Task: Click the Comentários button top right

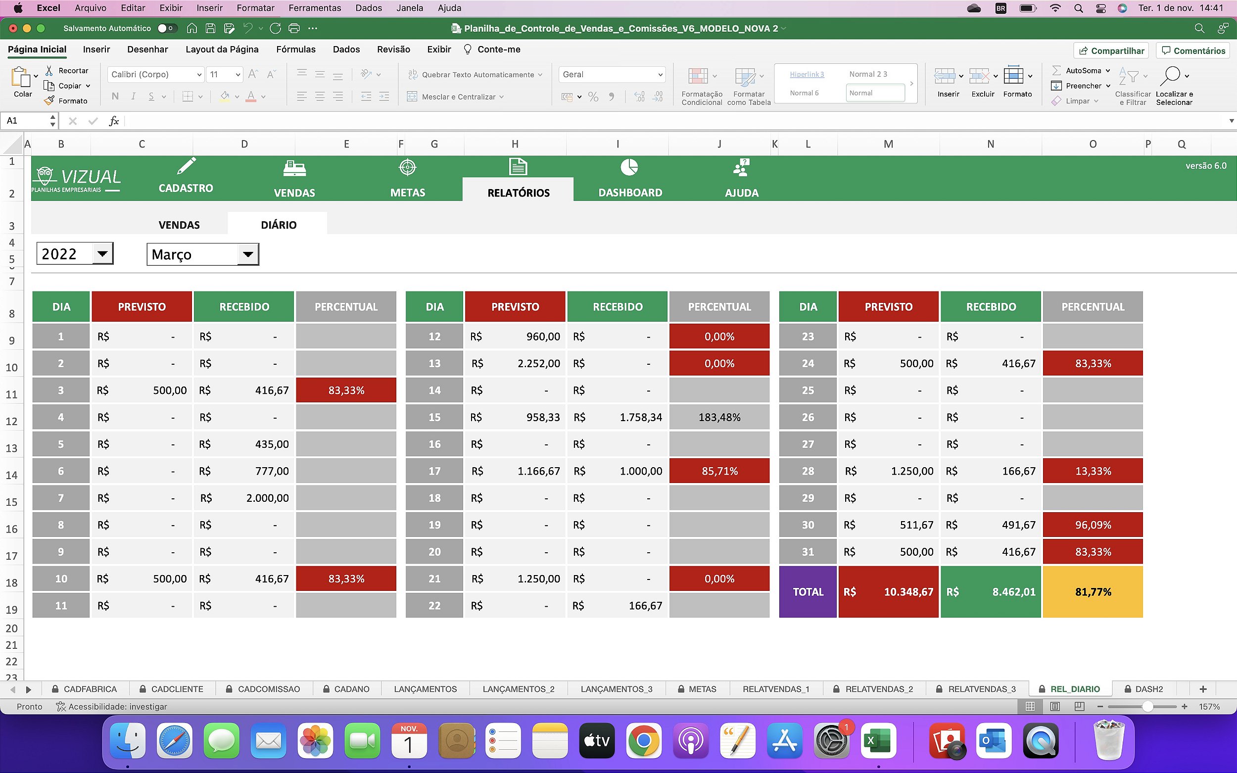Action: click(x=1199, y=50)
